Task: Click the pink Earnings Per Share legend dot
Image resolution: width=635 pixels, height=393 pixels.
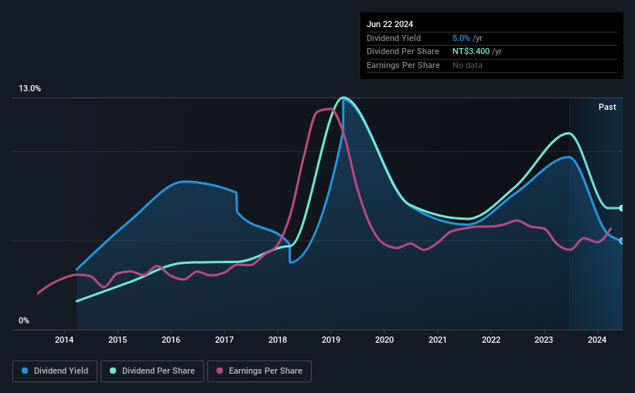Action: (x=220, y=371)
